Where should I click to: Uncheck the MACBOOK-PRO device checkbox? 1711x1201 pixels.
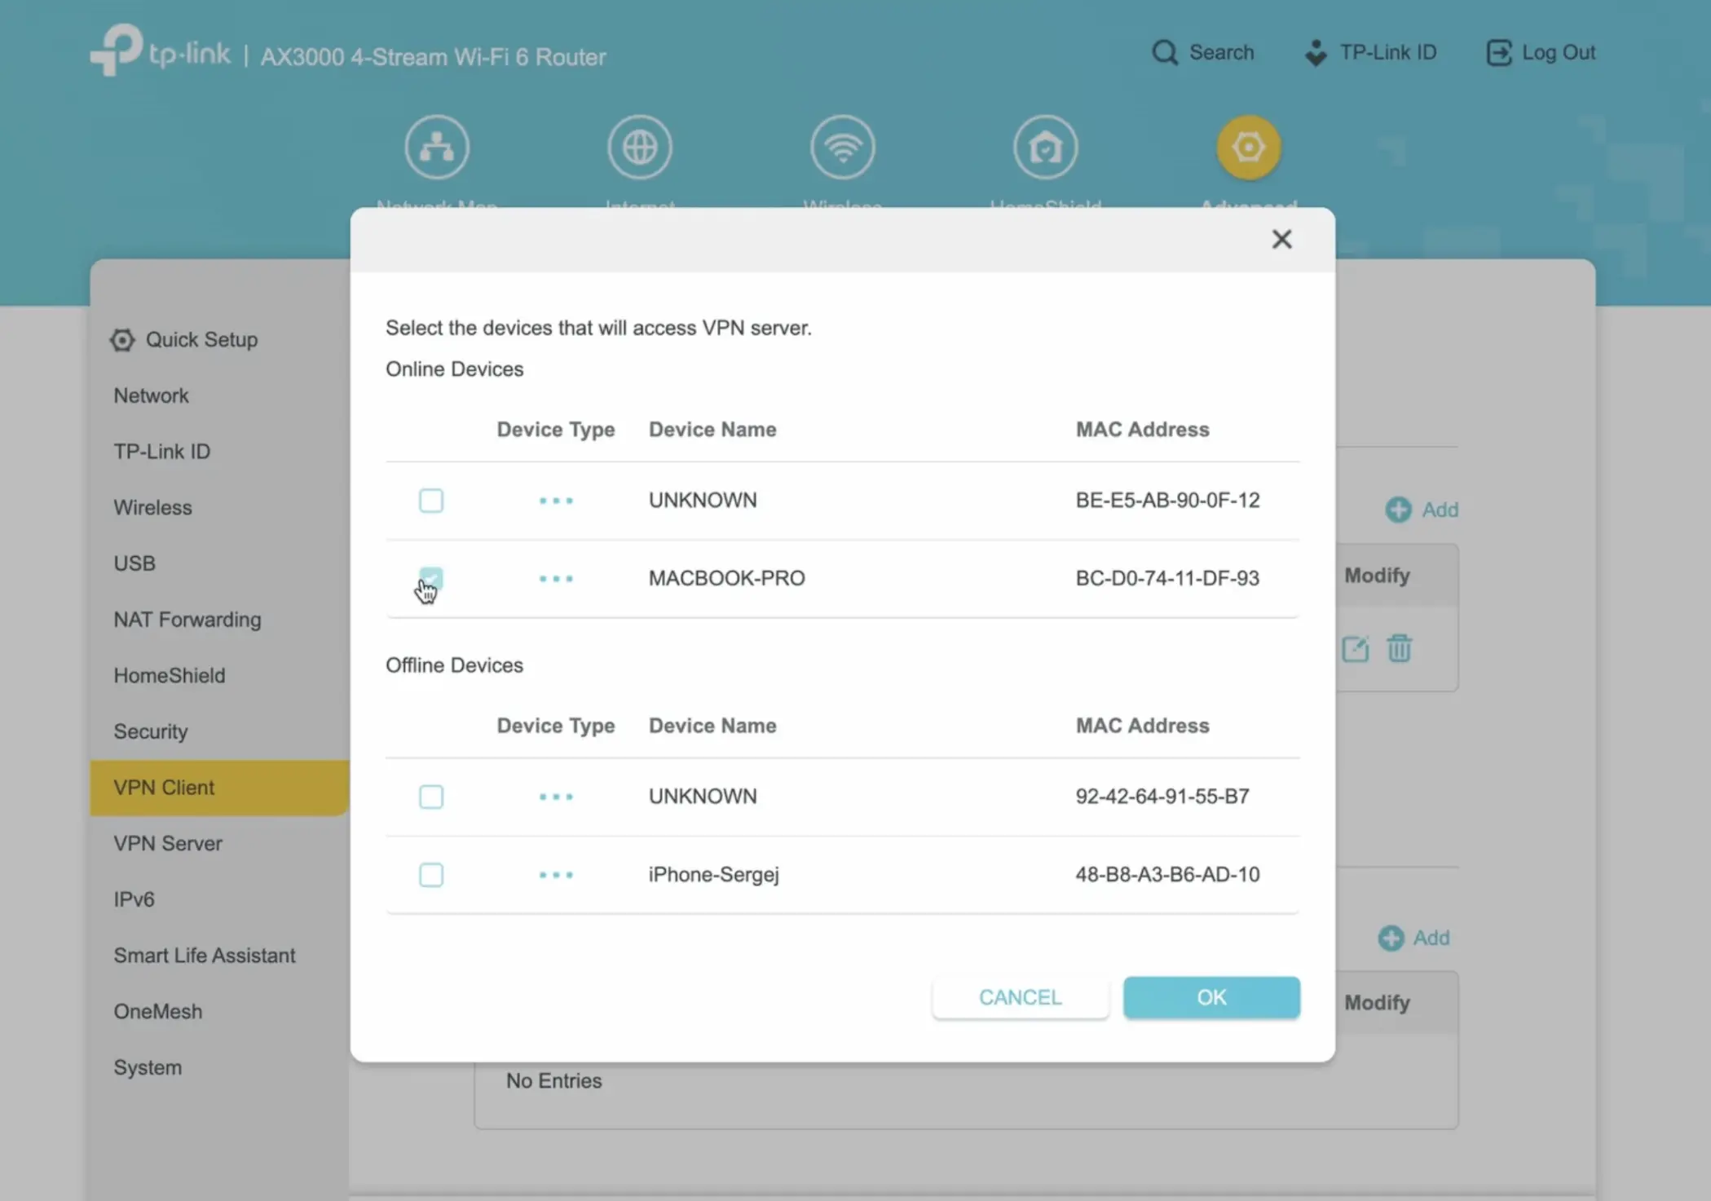431,578
